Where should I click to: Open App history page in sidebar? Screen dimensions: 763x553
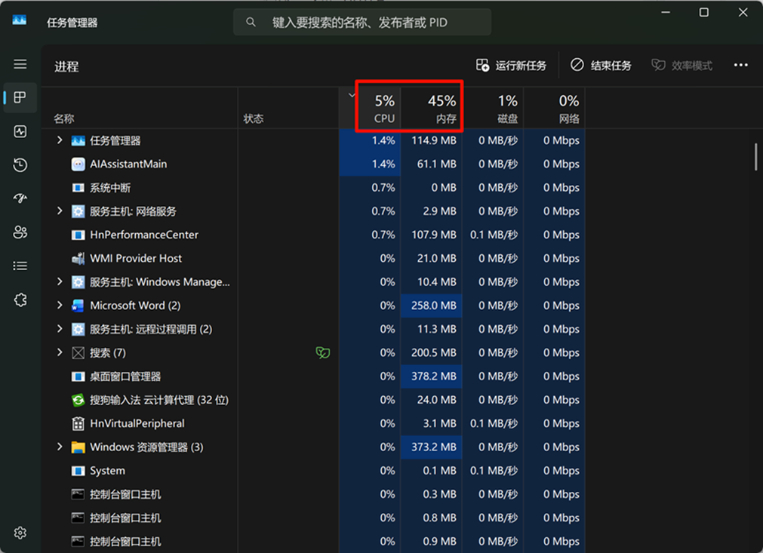pyautogui.click(x=20, y=165)
